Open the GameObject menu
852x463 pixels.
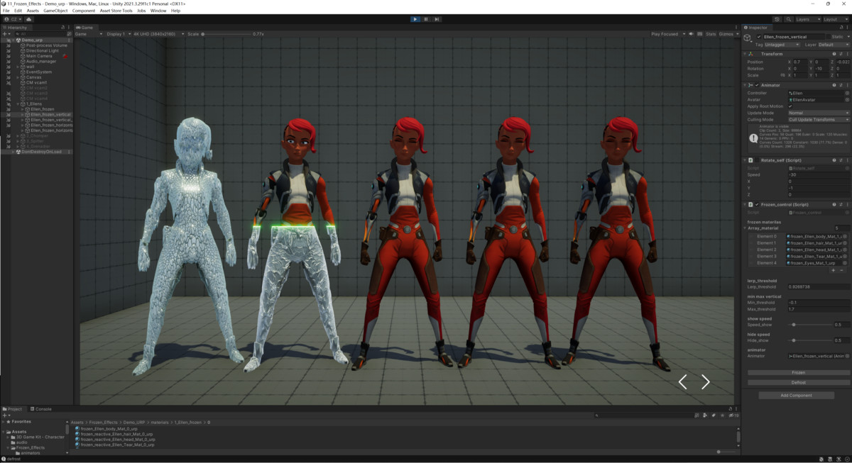55,11
